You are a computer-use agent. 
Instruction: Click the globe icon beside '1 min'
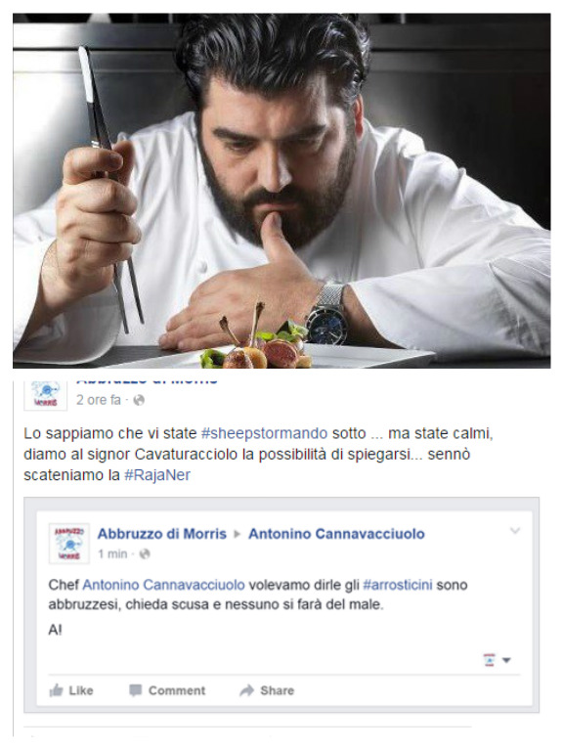(x=145, y=553)
